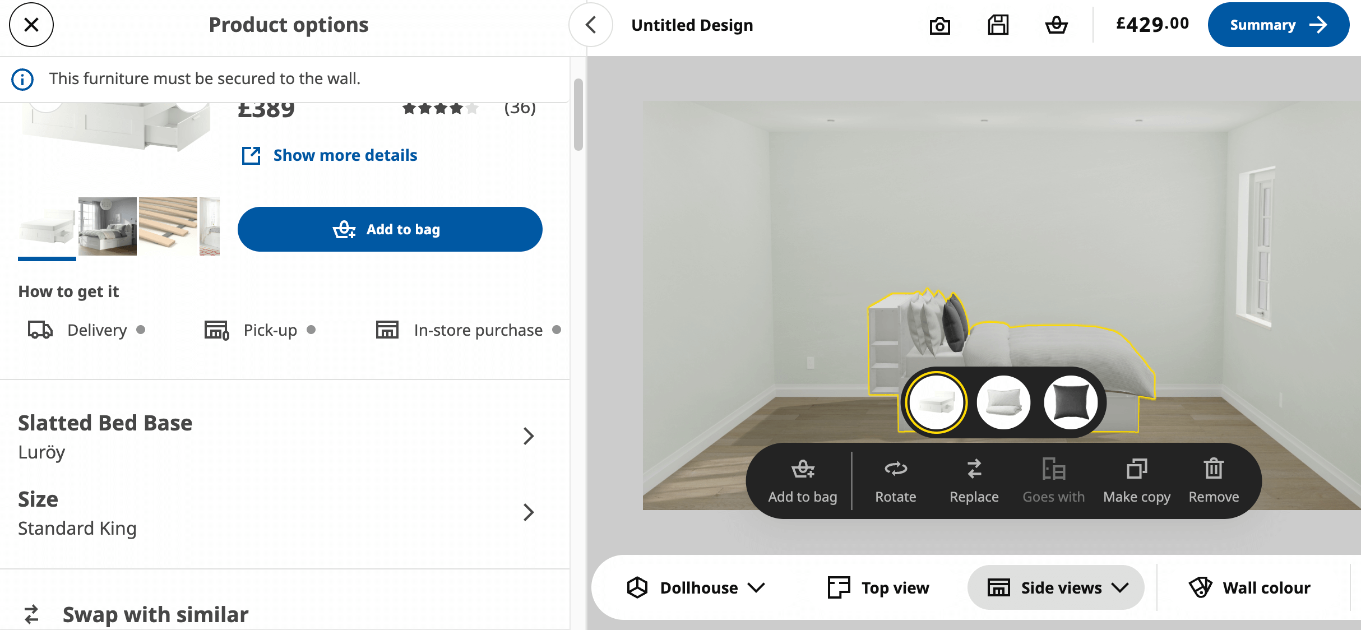The width and height of the screenshot is (1361, 630).
Task: Switch to Top view
Action: click(x=878, y=587)
